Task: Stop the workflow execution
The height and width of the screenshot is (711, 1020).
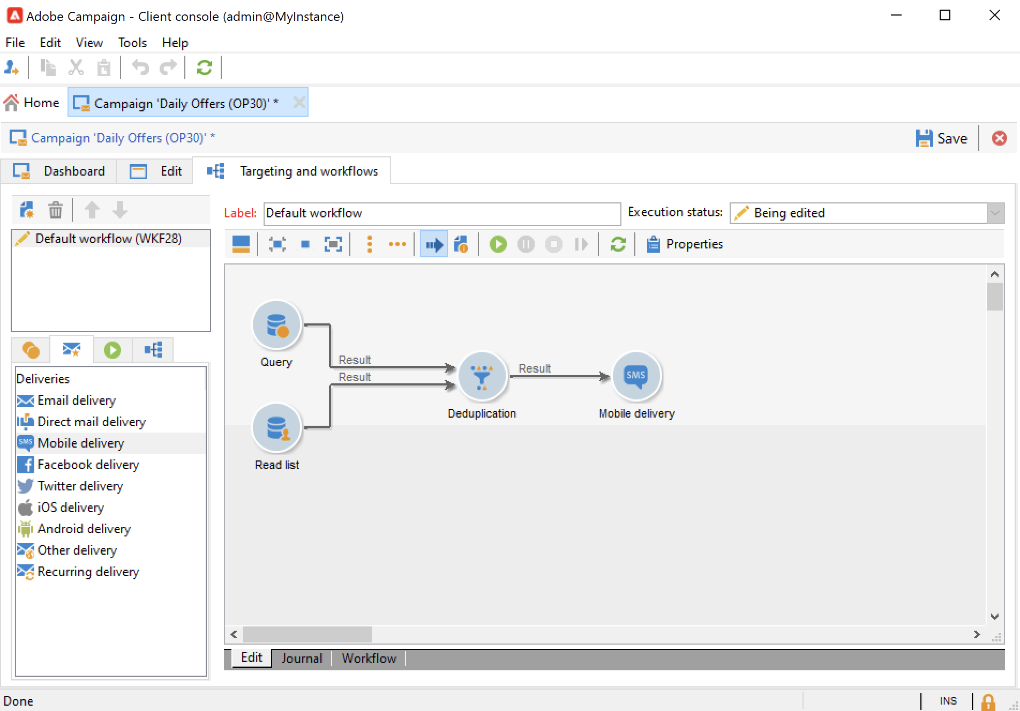Action: tap(553, 245)
